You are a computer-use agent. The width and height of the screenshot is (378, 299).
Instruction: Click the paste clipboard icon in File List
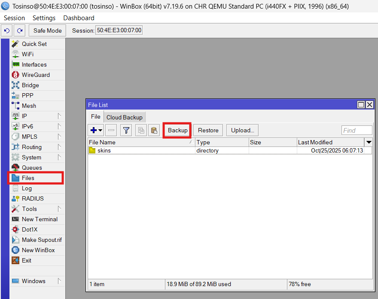(154, 130)
